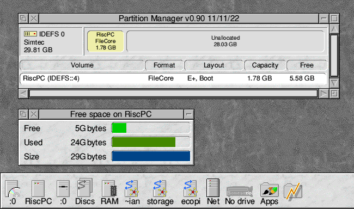Viewport: 354px width, 209px height.
Task: Click the dark green Used space bar
Action: (x=144, y=142)
